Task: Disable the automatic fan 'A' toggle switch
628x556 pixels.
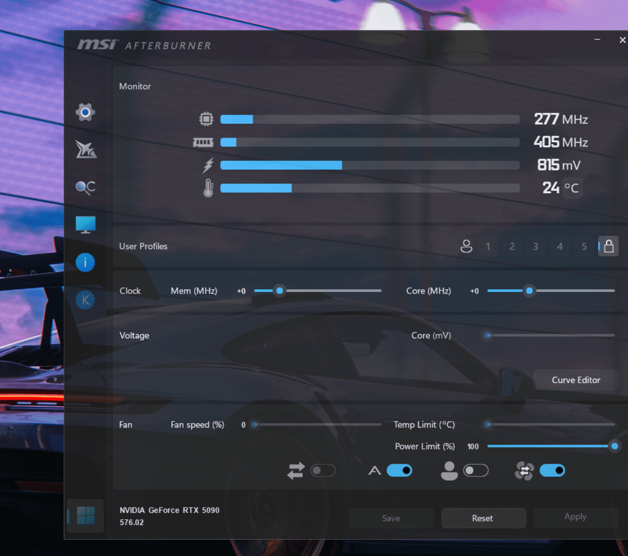Action: pyautogui.click(x=399, y=470)
